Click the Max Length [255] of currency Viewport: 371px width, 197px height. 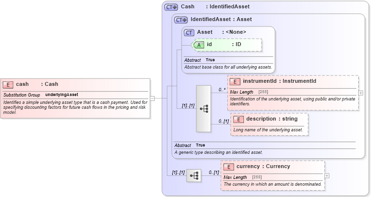pos(242,177)
